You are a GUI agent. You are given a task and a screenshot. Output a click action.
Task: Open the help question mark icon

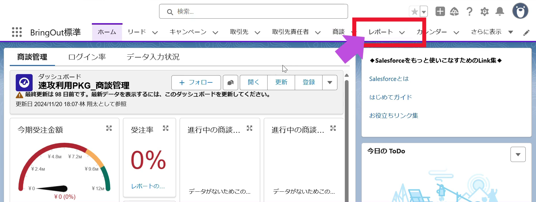coord(469,11)
